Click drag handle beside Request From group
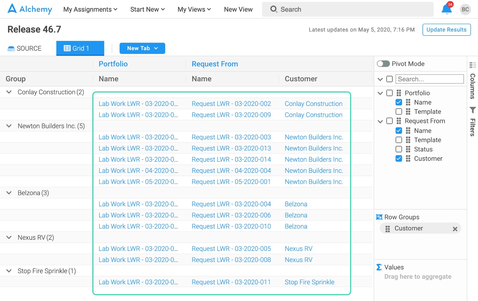478x301 pixels. 399,121
